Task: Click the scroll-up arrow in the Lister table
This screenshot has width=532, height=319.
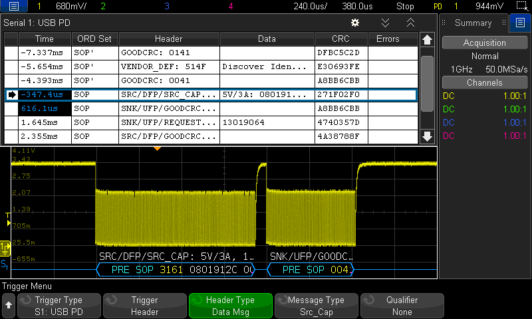Action: pos(428,40)
